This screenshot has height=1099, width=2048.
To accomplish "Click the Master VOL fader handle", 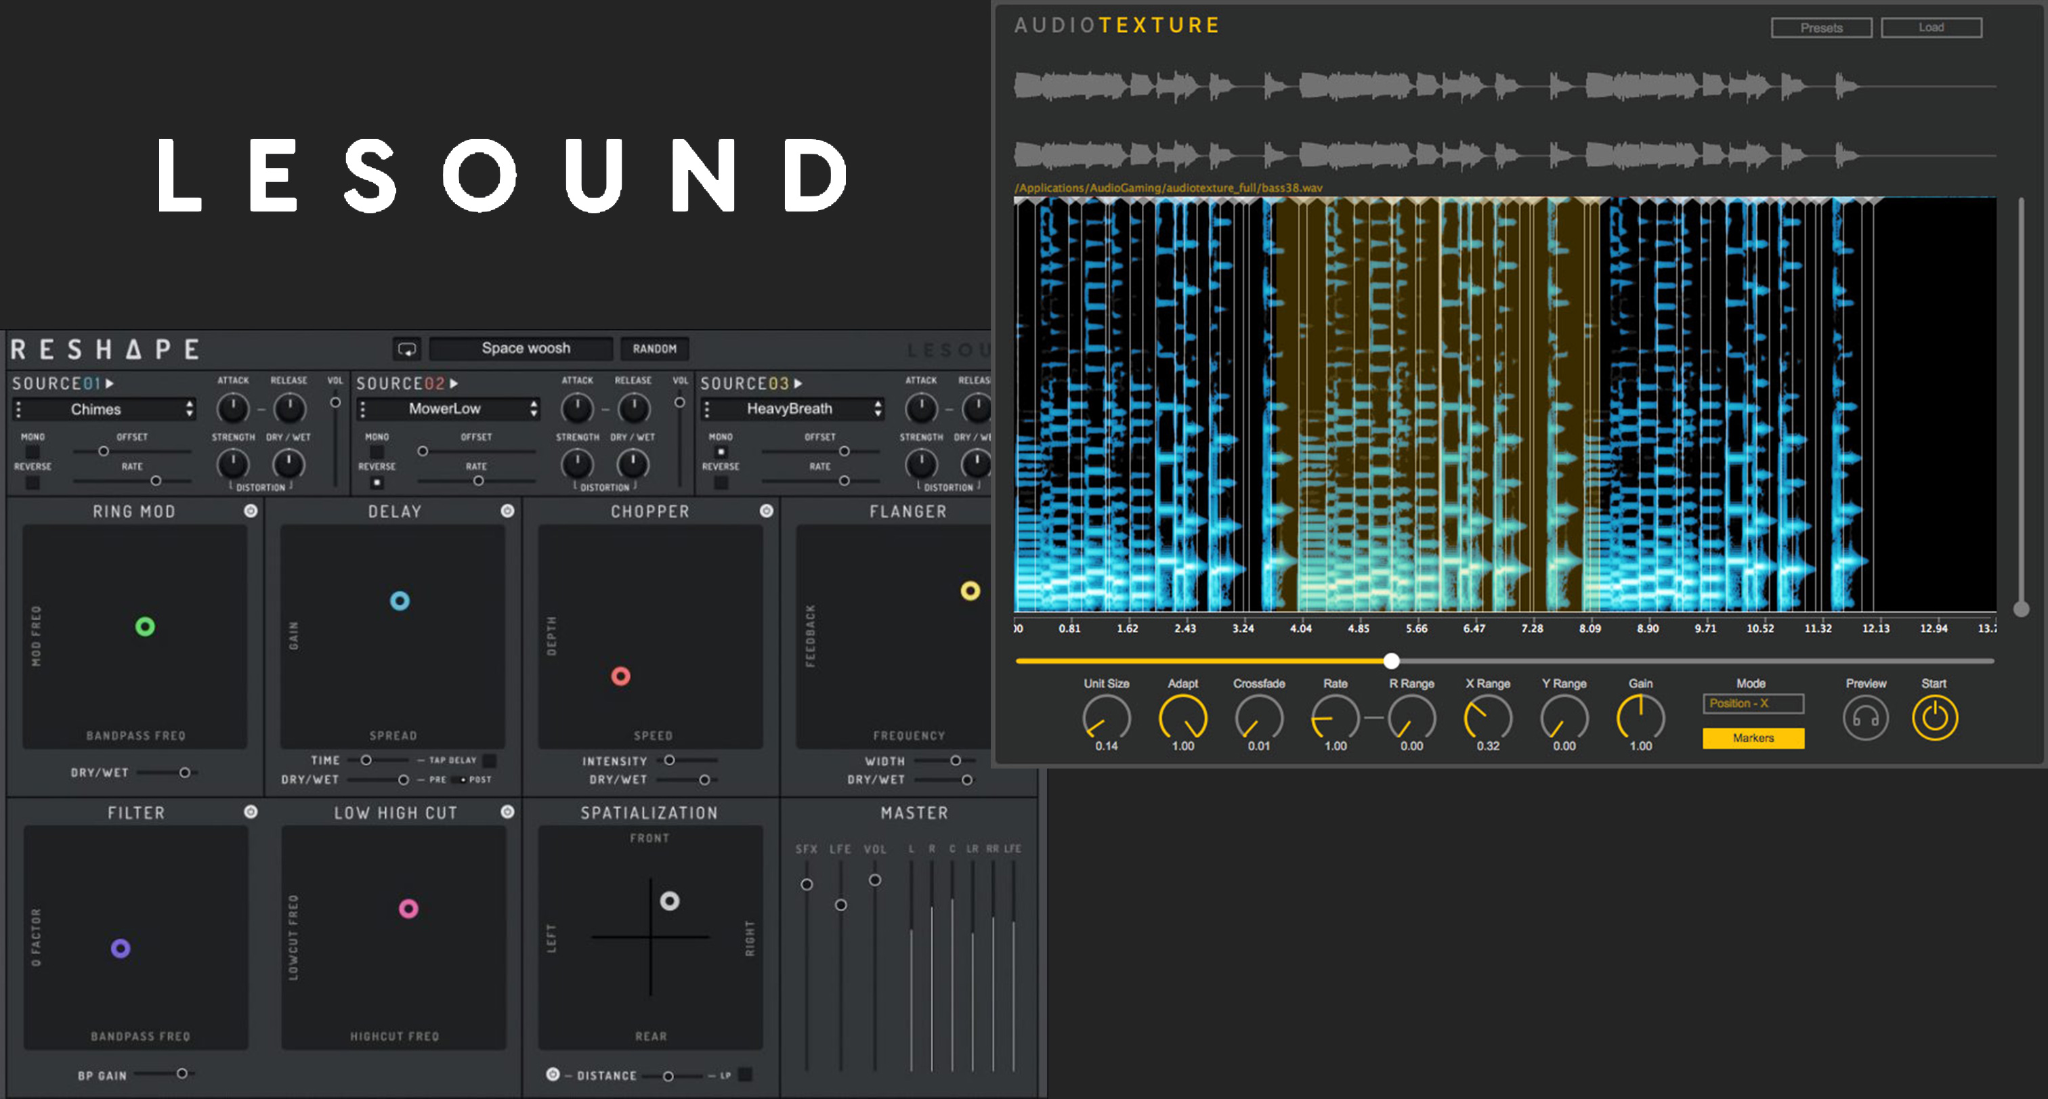I will click(x=874, y=880).
